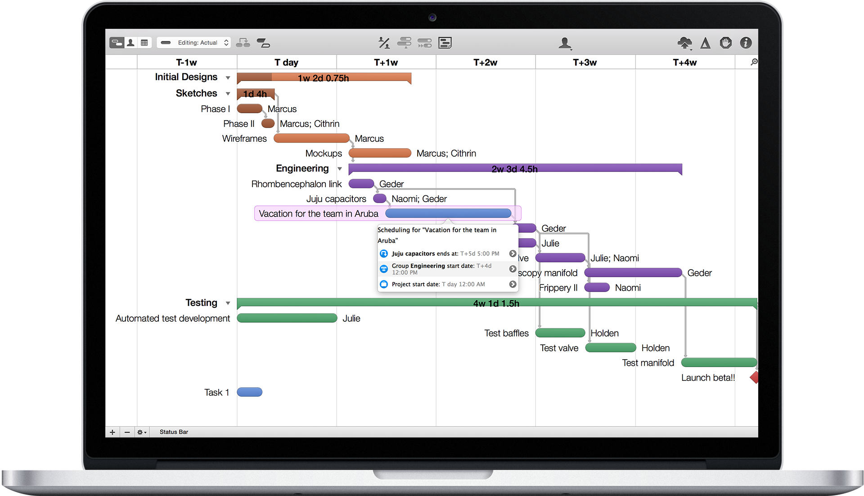864x496 pixels.
Task: Click the manifold engineering task bar
Action: (633, 273)
